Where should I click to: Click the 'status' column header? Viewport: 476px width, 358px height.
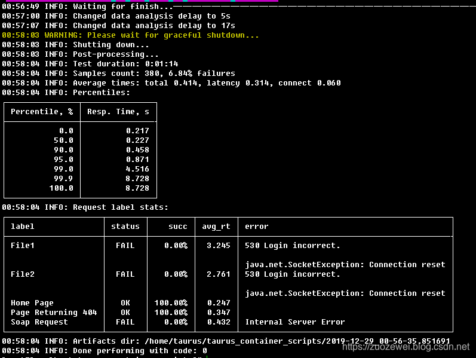click(125, 227)
